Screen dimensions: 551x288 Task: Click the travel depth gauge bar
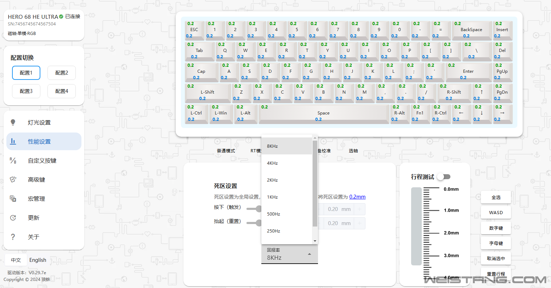click(x=416, y=227)
